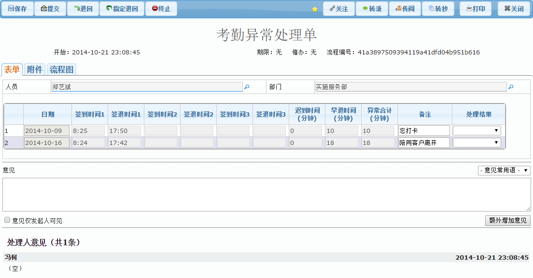Image resolution: width=533 pixels, height=278 pixels.
Task: Submit the form with 提交 button
Action: pos(50,9)
